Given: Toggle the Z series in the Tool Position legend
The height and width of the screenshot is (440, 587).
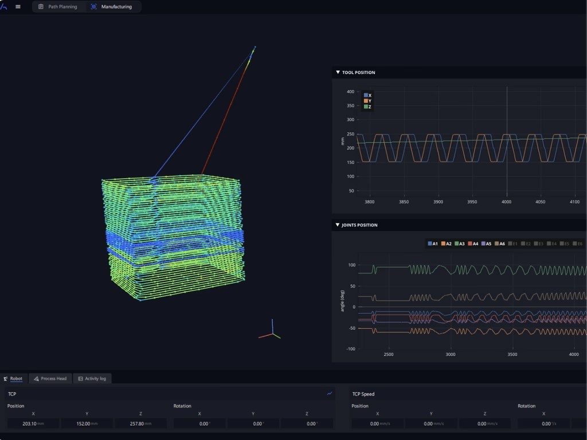Looking at the screenshot, I should point(367,107).
